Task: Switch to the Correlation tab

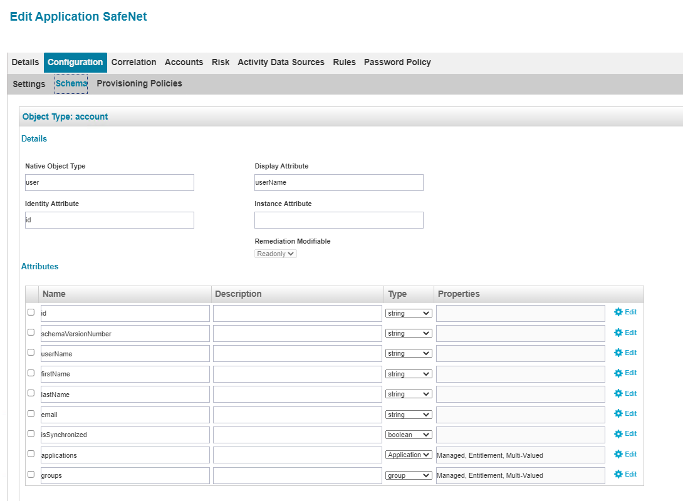Action: 133,62
